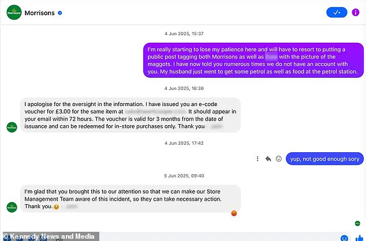Click the Morrisons avatar beside e-code voucher message
This screenshot has width=366, height=241.
12,127
